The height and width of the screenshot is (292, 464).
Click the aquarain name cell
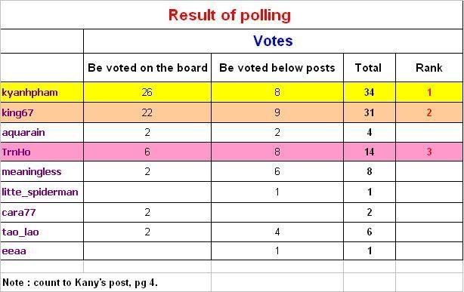tap(42, 132)
